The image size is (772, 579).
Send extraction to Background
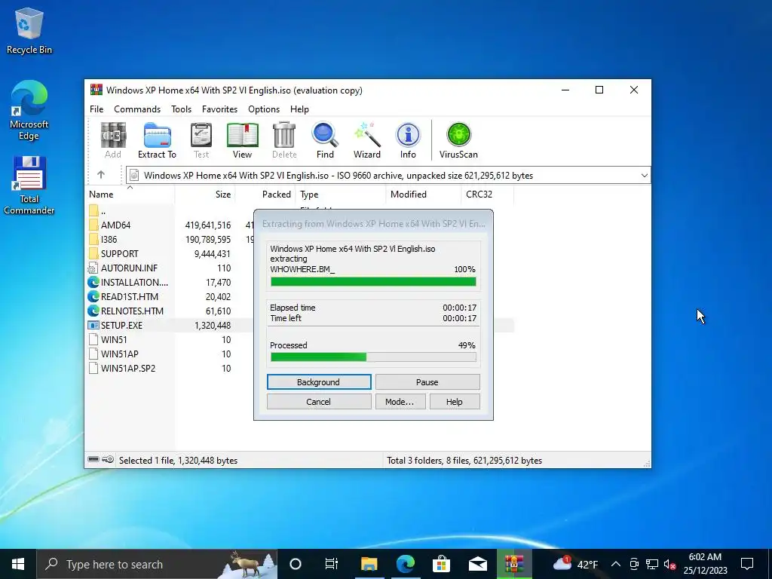point(319,382)
